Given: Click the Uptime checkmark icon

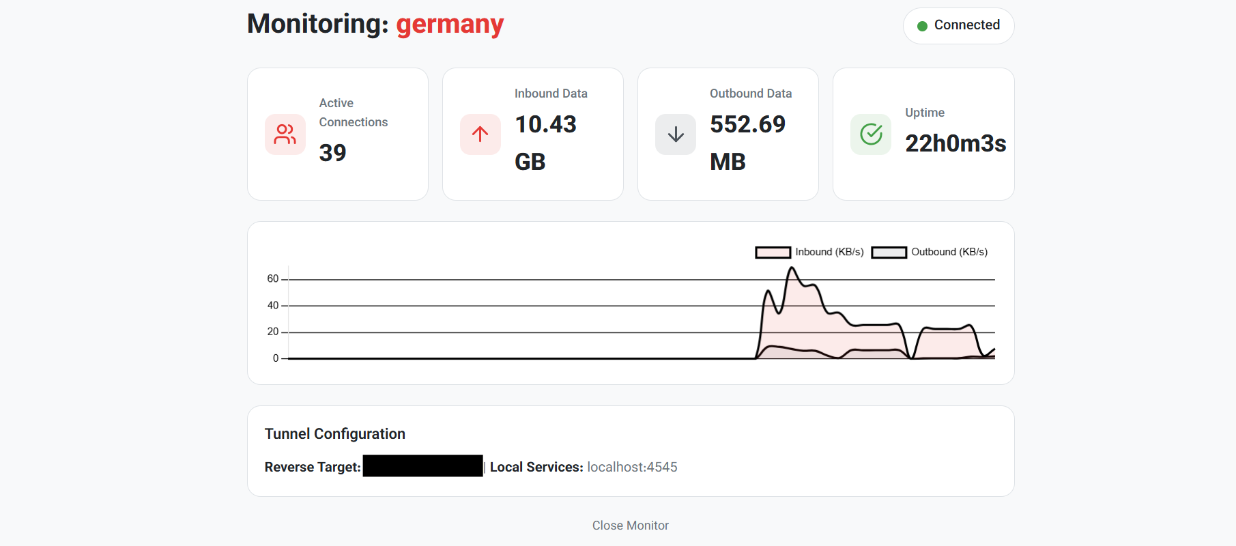Looking at the screenshot, I should click(x=871, y=134).
